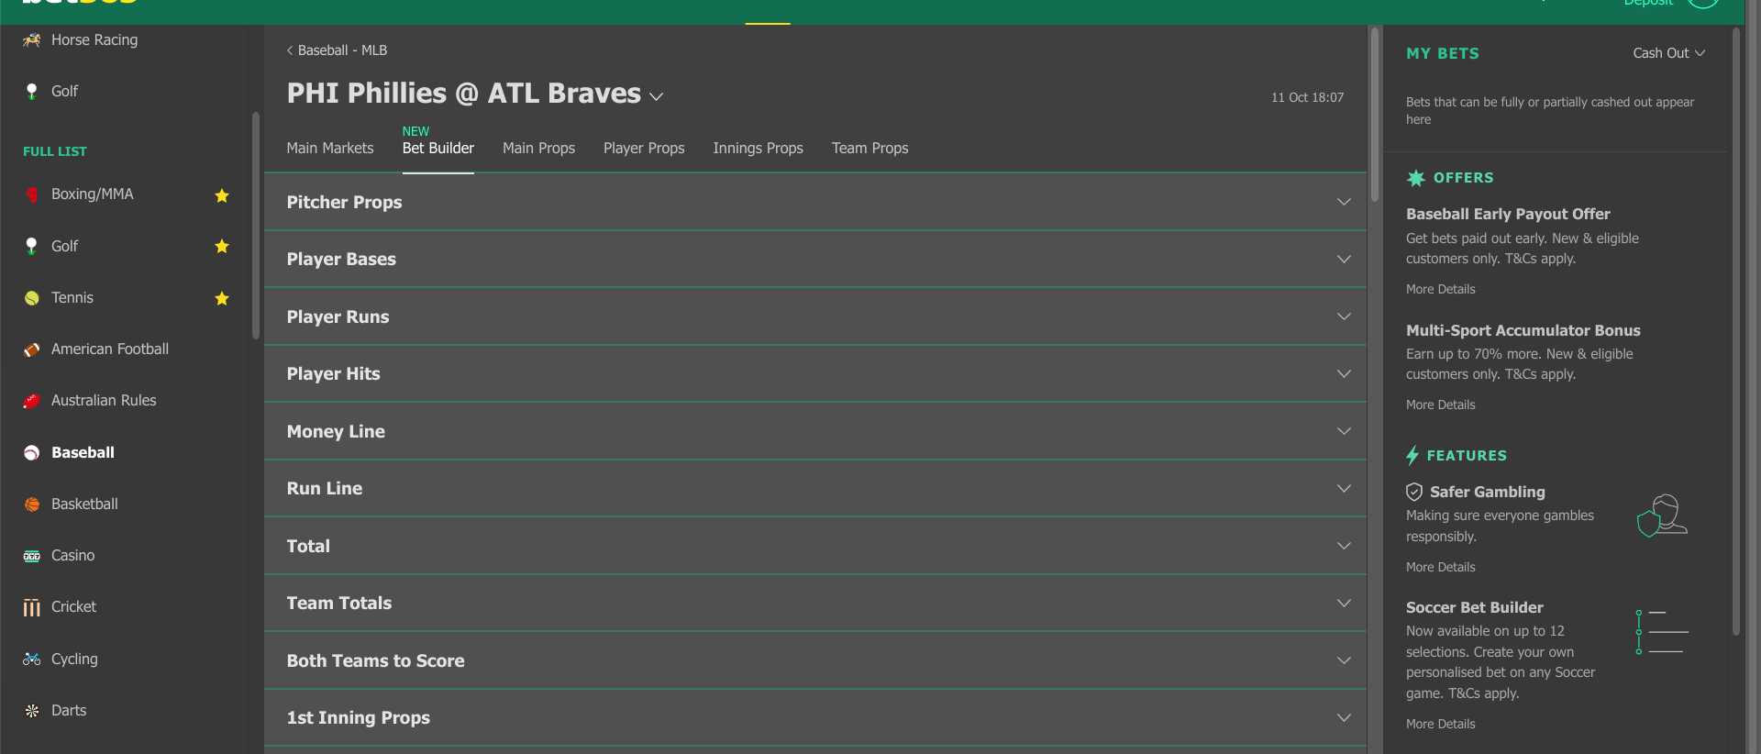Click the main markets scrollbar
Image resolution: width=1761 pixels, height=754 pixels.
click(1374, 115)
